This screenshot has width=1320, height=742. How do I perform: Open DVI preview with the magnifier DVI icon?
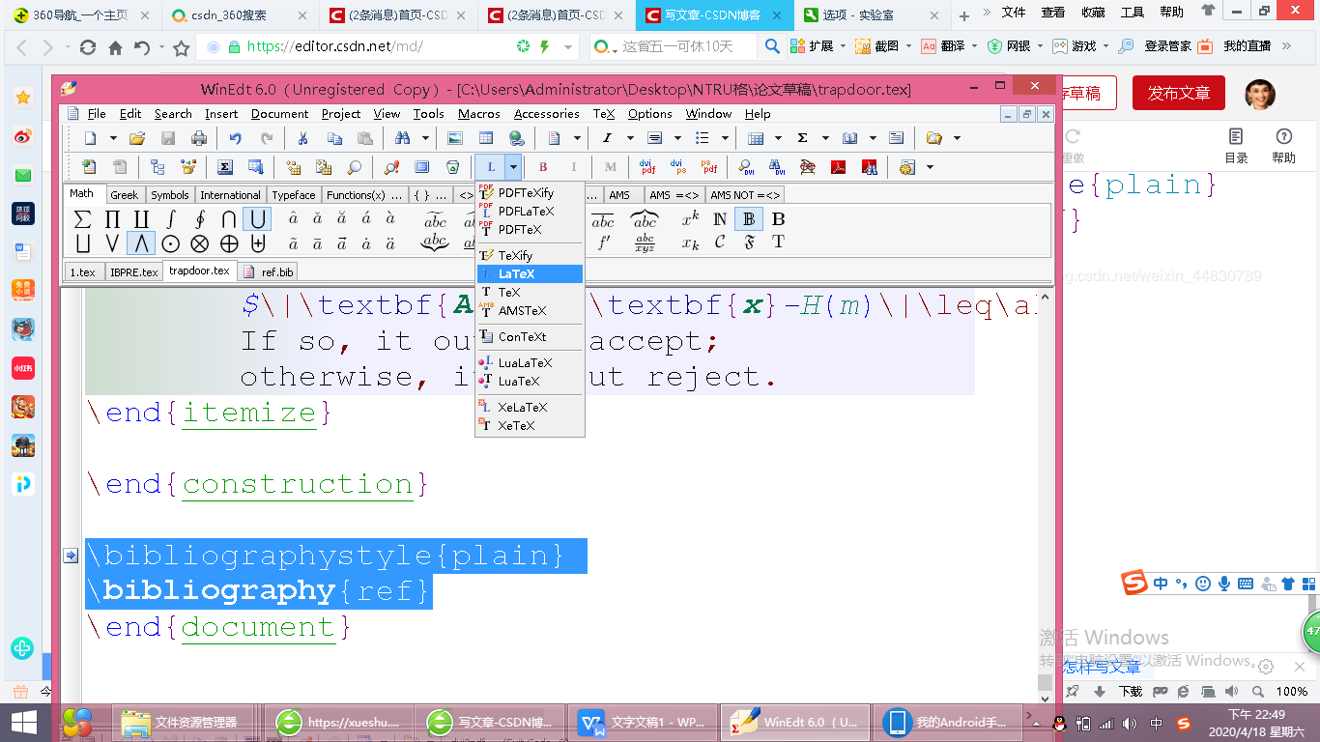tap(746, 167)
